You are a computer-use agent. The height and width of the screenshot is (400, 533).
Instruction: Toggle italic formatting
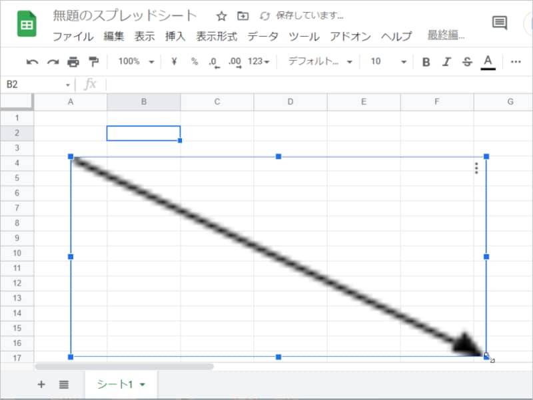click(x=446, y=61)
